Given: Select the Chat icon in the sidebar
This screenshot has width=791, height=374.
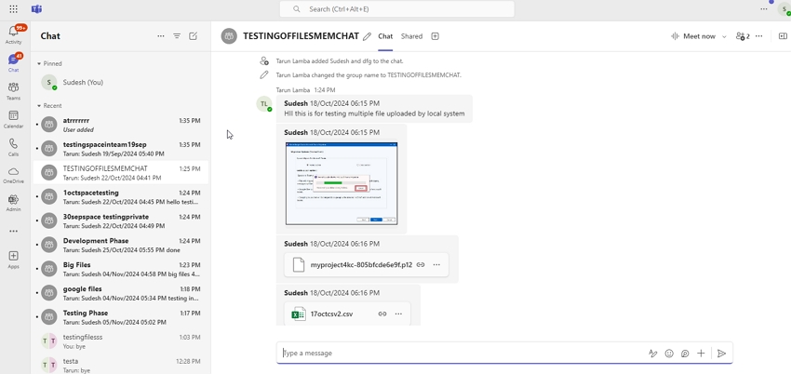Looking at the screenshot, I should pyautogui.click(x=14, y=63).
